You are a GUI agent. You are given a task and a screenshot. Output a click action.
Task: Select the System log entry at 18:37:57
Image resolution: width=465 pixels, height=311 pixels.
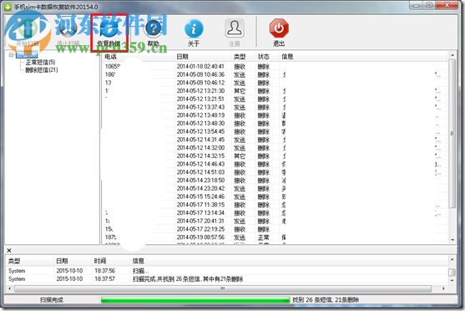[227, 279]
